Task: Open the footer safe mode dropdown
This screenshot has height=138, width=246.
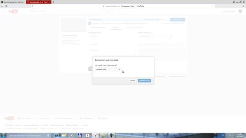Action: coord(65,118)
